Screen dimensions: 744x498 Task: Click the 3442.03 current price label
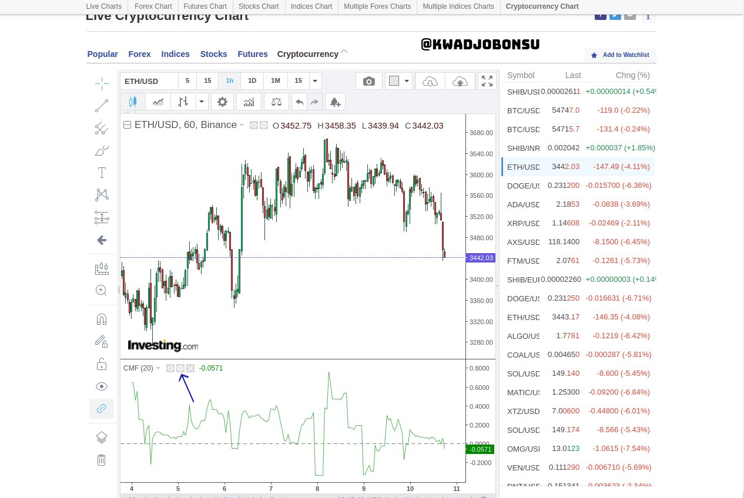[x=481, y=258]
